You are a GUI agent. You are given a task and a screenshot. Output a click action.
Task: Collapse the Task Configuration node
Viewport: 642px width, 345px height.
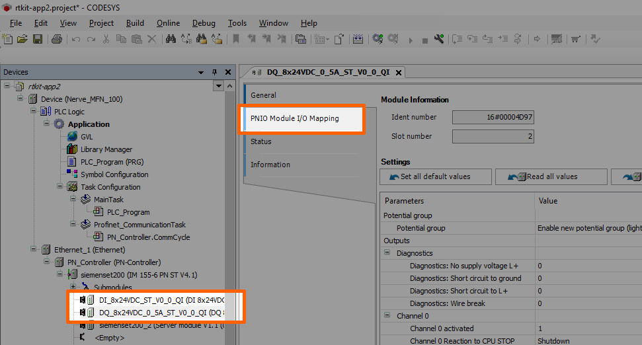click(x=61, y=187)
